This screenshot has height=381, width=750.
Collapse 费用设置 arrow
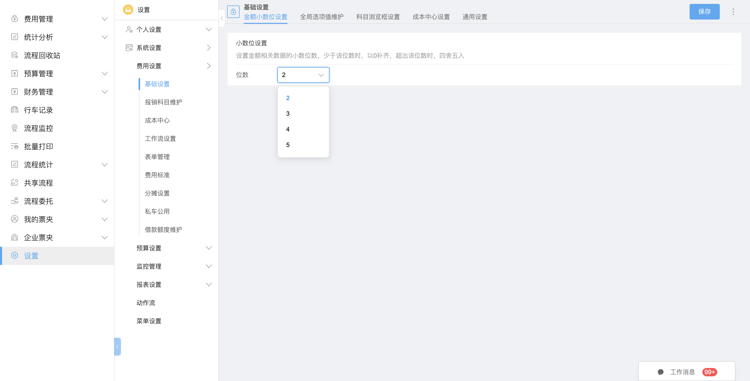[x=209, y=66]
